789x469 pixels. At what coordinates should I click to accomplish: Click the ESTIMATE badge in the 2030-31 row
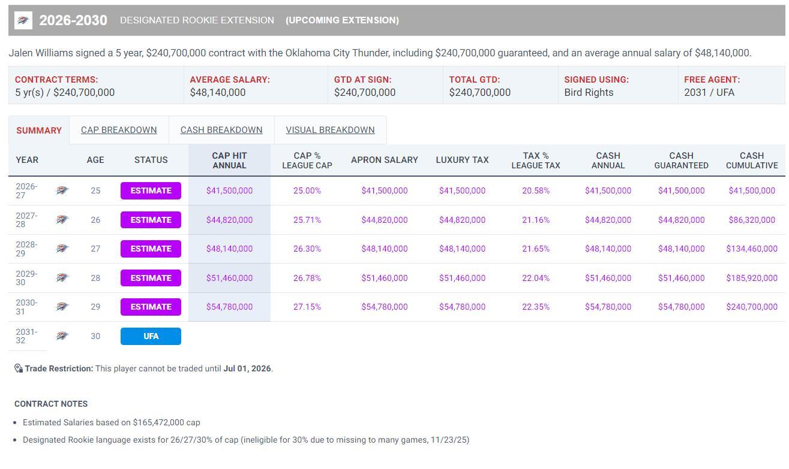tap(151, 307)
